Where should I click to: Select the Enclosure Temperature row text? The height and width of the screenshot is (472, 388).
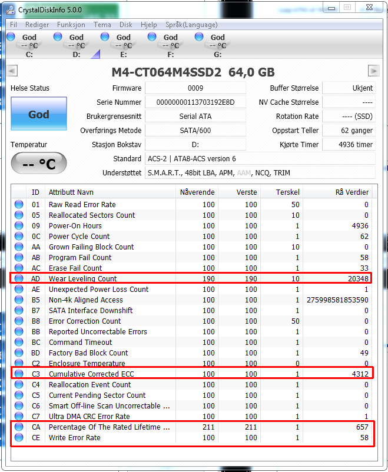(x=87, y=363)
